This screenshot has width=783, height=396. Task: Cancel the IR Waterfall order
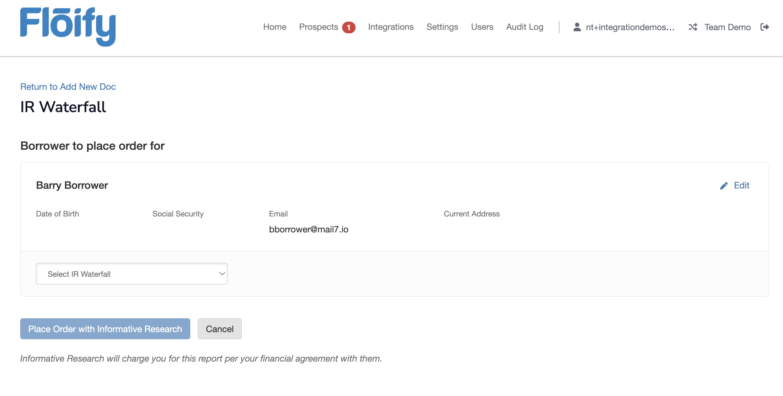(x=219, y=329)
